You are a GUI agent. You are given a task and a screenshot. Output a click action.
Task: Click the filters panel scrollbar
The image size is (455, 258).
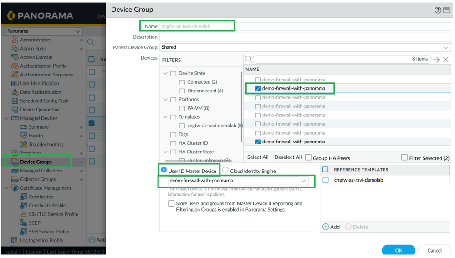pos(241,106)
